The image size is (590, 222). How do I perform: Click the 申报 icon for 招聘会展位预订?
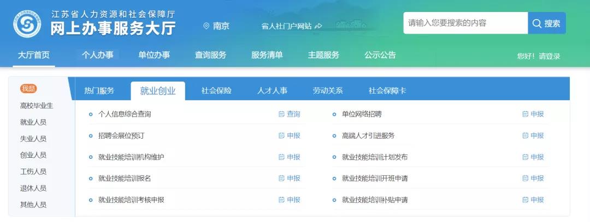(x=281, y=135)
